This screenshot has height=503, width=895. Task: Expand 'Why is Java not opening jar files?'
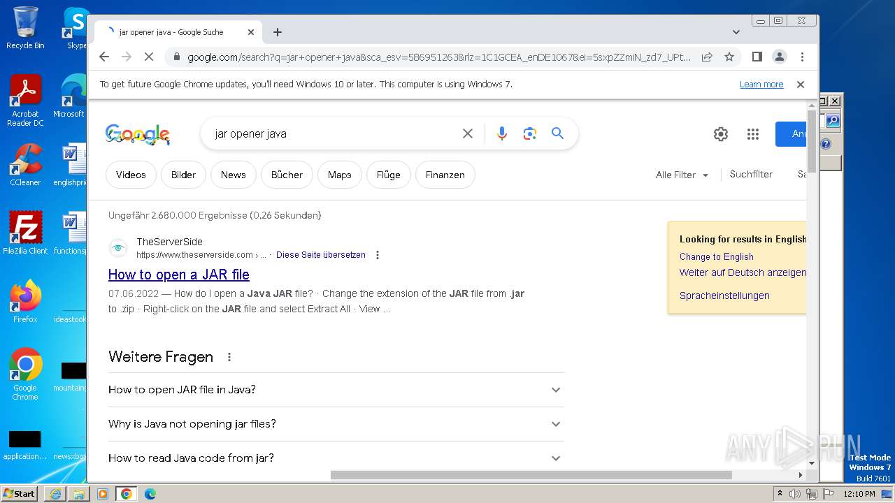(x=336, y=424)
